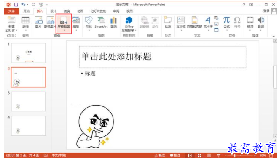This screenshot has width=279, height=161.
Task: Click the bullet text 标题
Action: pos(90,73)
